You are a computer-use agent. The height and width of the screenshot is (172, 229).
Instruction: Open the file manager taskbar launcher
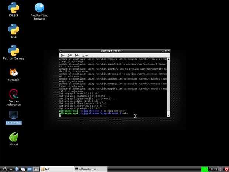[11, 169]
